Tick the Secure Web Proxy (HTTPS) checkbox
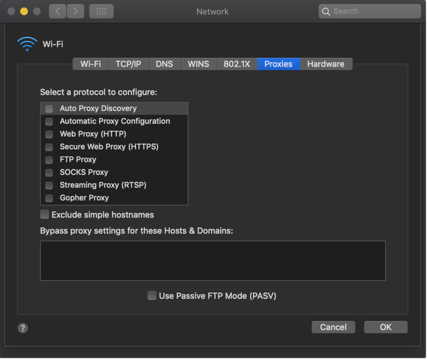Viewport: 427px width, 359px height. 49,147
